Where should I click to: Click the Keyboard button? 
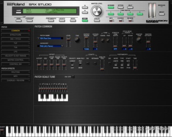pos(111,8)
